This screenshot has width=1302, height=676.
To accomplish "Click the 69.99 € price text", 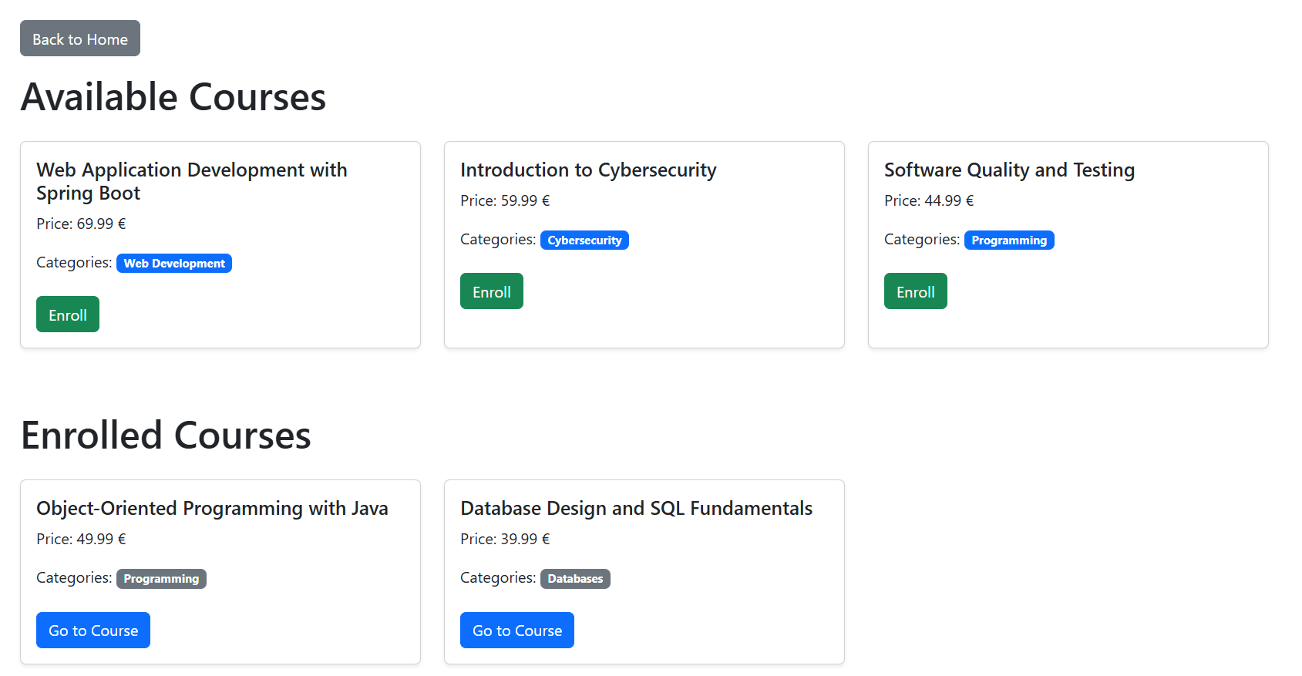I will click(x=100, y=224).
